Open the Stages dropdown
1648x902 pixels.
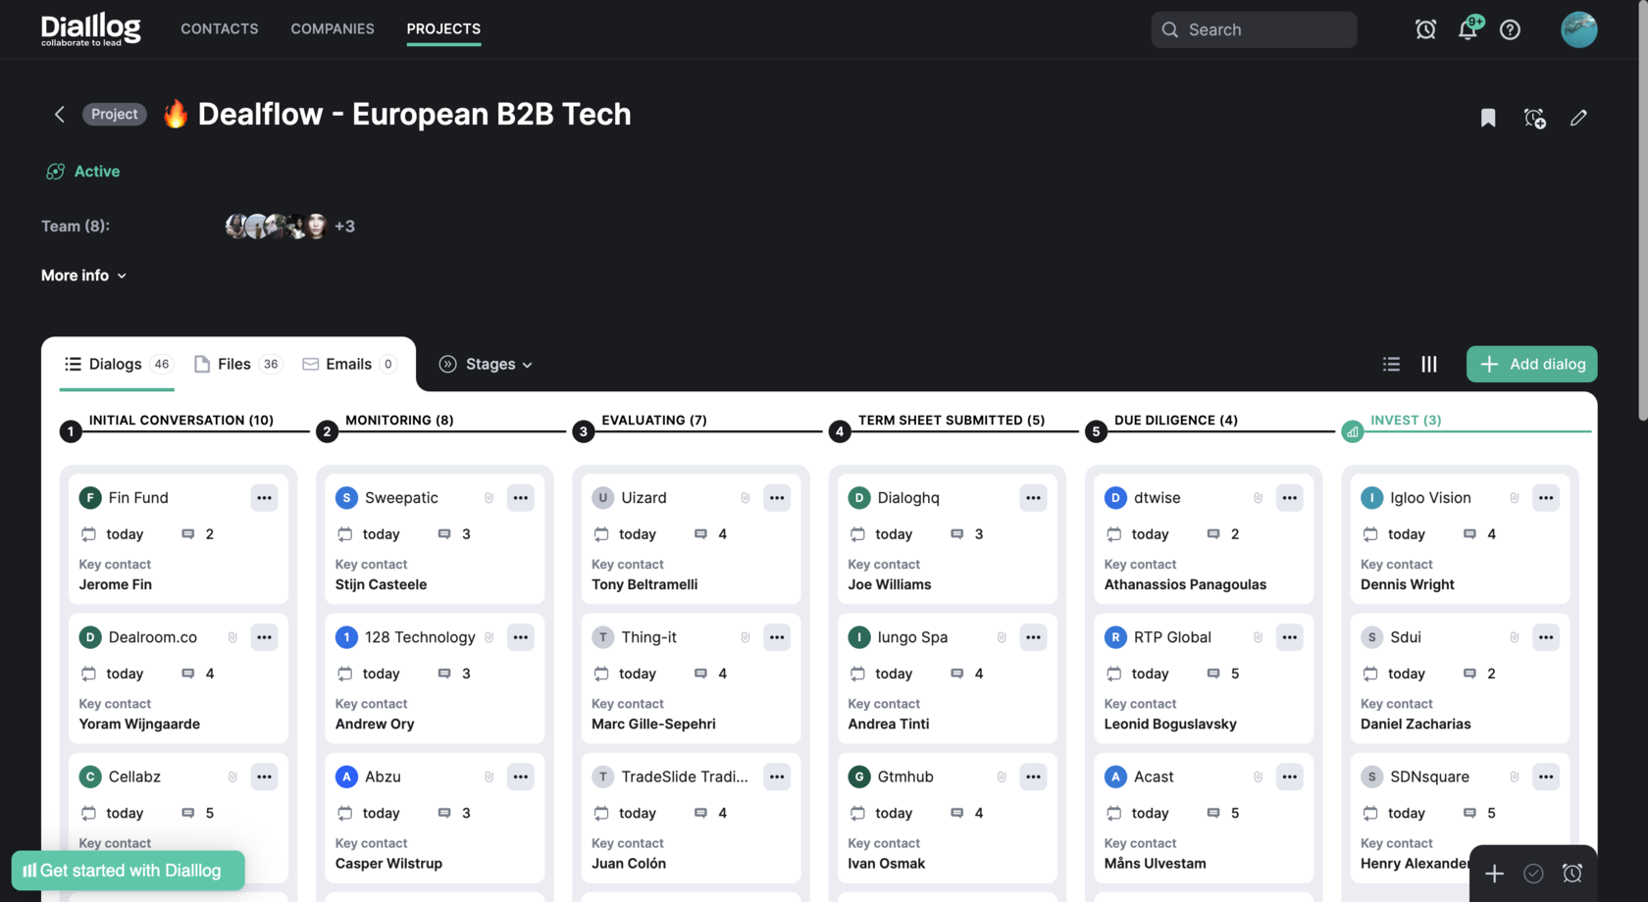[486, 364]
